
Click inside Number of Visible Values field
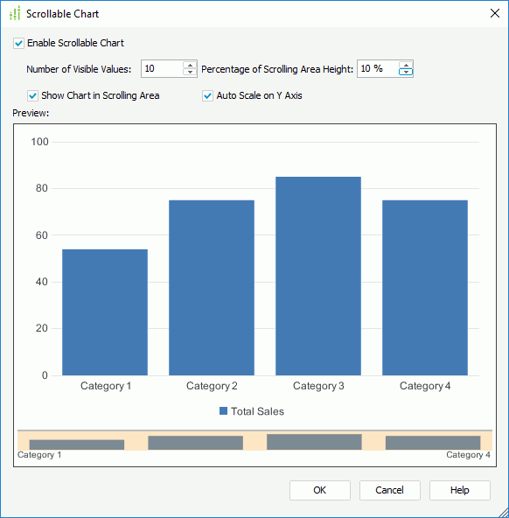[x=162, y=69]
